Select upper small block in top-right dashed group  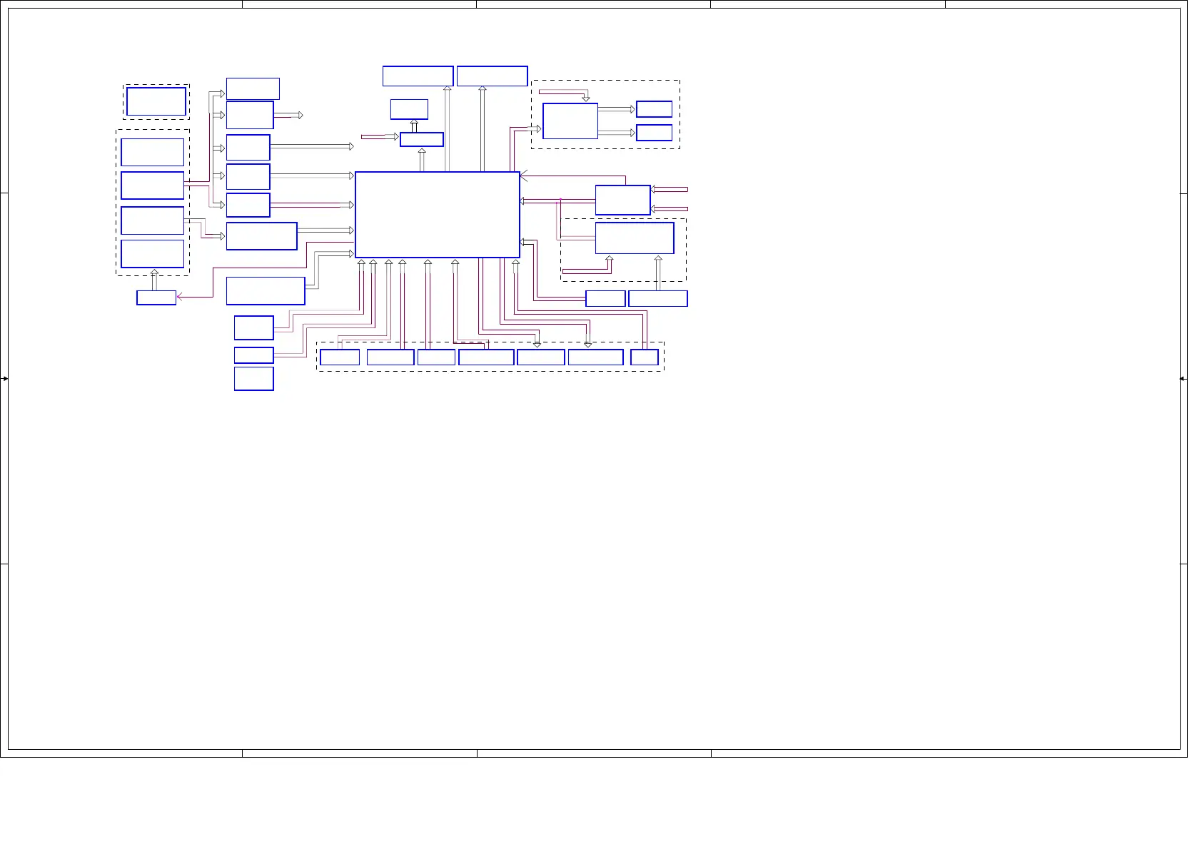pyautogui.click(x=654, y=109)
